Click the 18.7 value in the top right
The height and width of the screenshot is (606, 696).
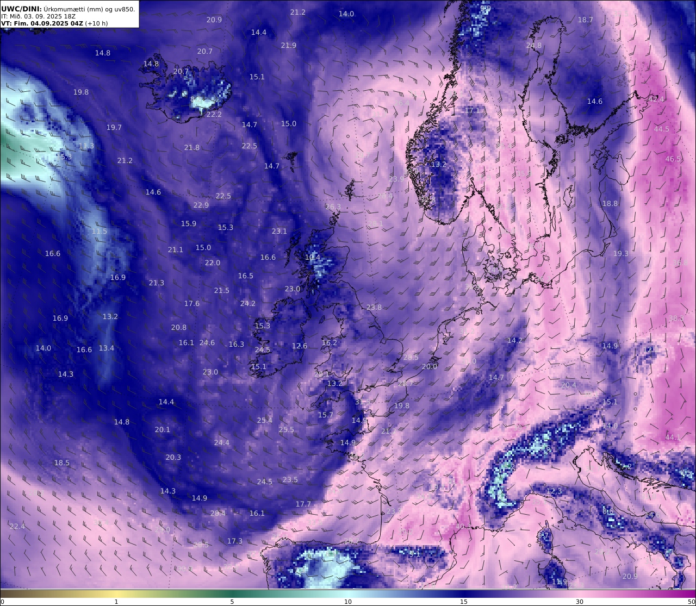pyautogui.click(x=586, y=20)
